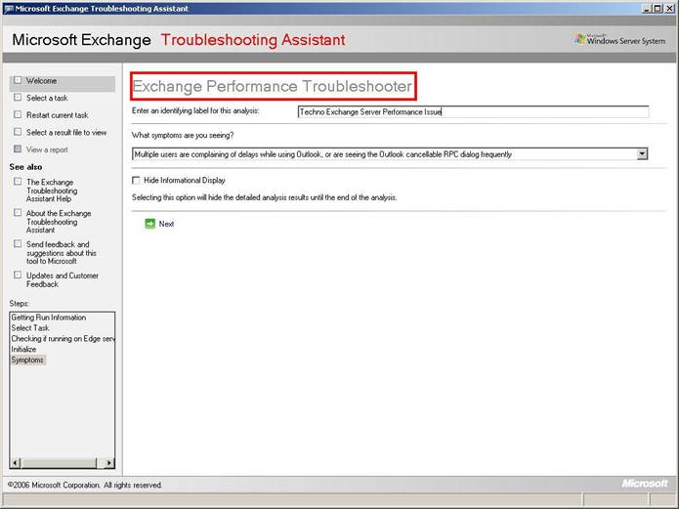
Task: Click the green Next arrow icon
Action: tap(149, 224)
